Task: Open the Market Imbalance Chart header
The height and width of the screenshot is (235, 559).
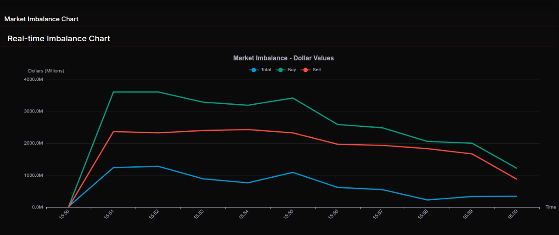Action: pos(41,19)
